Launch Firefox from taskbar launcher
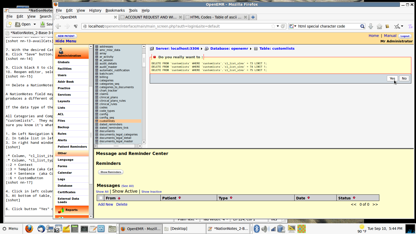416x234 pixels. pyautogui.click(x=29, y=229)
